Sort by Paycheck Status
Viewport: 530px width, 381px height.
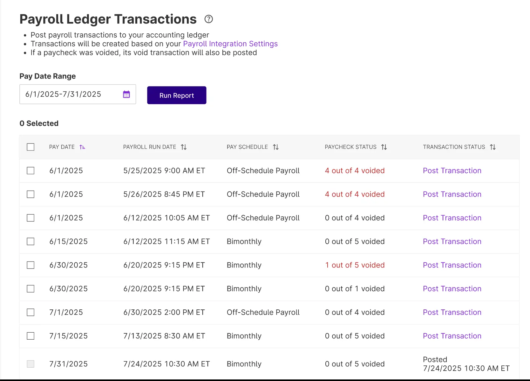point(384,147)
